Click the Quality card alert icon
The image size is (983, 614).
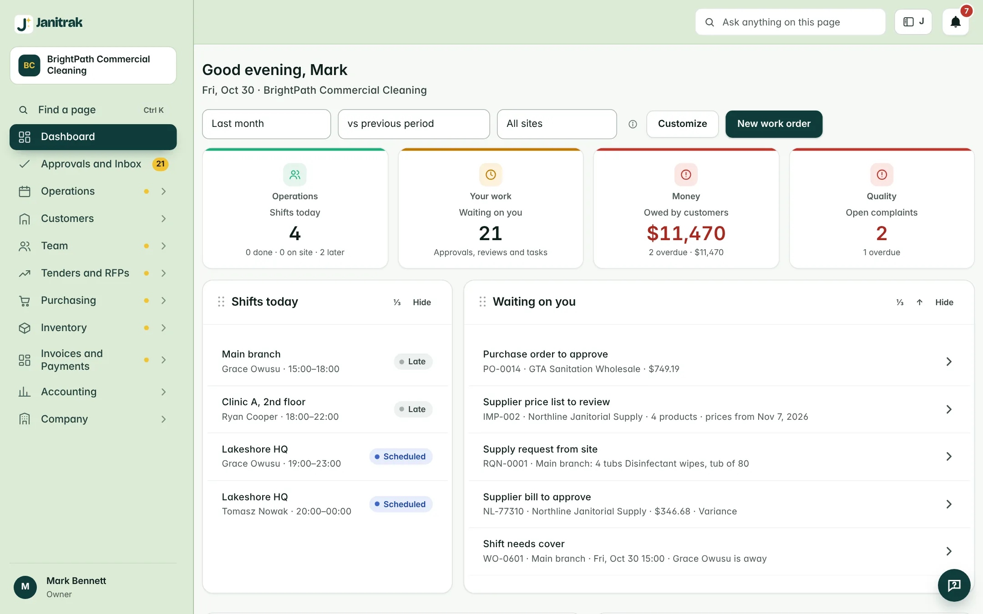click(x=882, y=175)
